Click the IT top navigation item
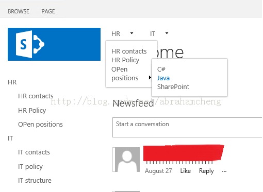 (153, 34)
